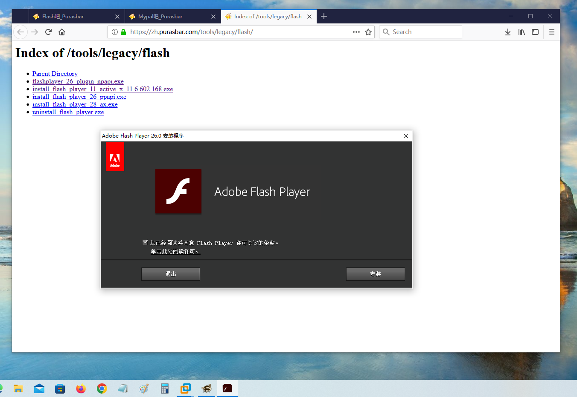Toggle the sidebar view icon
The width and height of the screenshot is (577, 397).
point(535,32)
